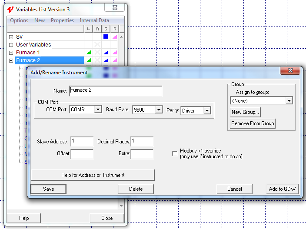Click the Save button

click(x=49, y=189)
